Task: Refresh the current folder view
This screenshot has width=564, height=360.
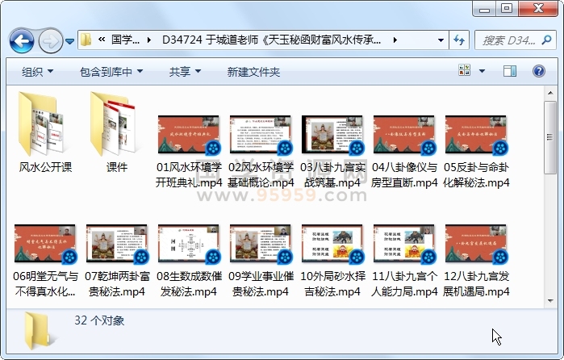Action: pos(459,40)
